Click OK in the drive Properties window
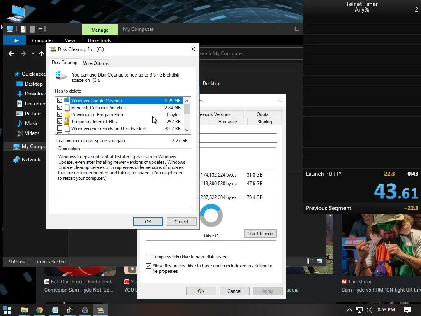This screenshot has width=421, height=316. pos(201,291)
